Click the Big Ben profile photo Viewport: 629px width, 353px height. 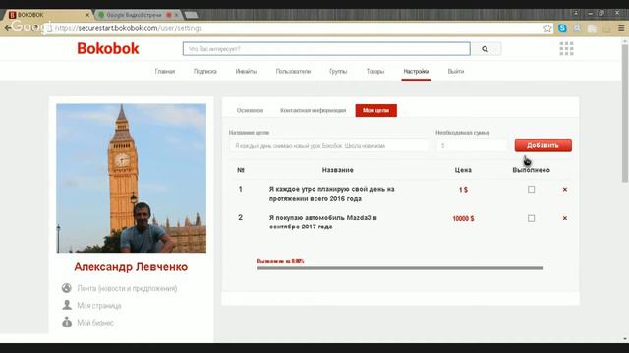131,178
